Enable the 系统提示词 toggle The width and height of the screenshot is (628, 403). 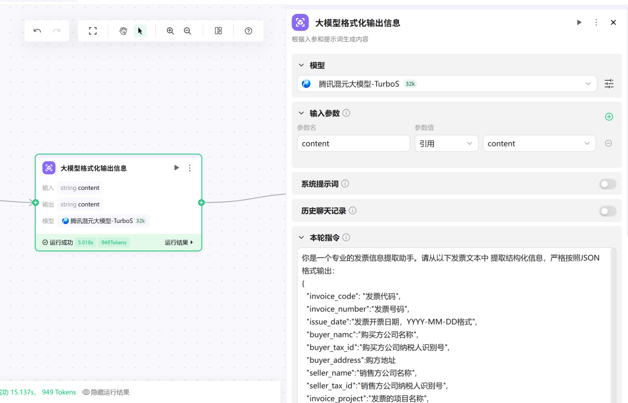pyautogui.click(x=607, y=184)
